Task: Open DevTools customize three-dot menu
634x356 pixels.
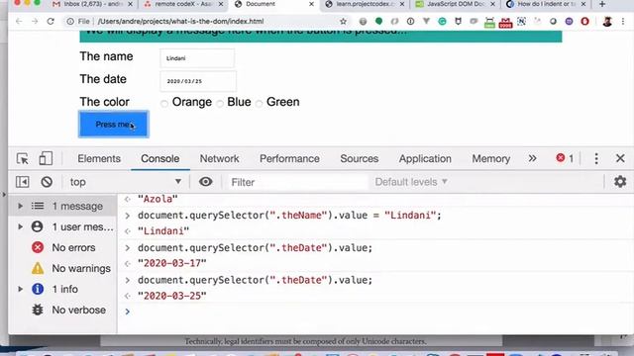Action: (596, 158)
